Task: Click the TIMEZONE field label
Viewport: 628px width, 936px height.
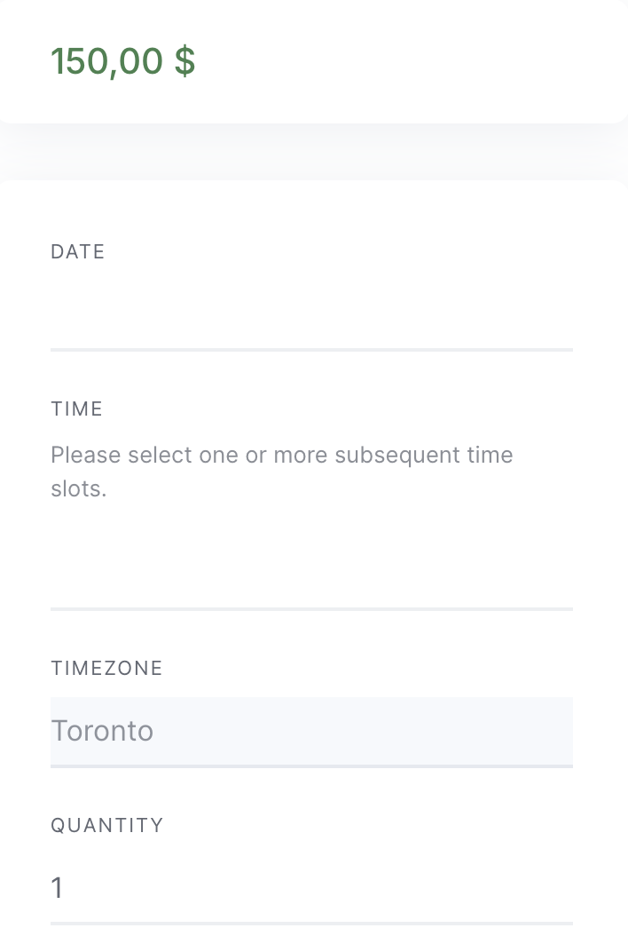Action: (x=106, y=668)
